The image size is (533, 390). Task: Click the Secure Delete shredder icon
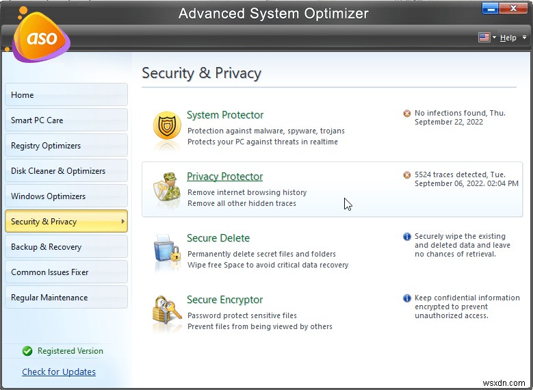point(166,250)
